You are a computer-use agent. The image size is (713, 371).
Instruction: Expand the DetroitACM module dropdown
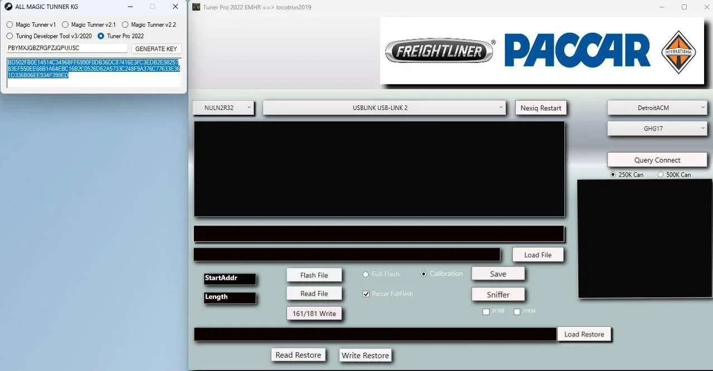(x=657, y=108)
